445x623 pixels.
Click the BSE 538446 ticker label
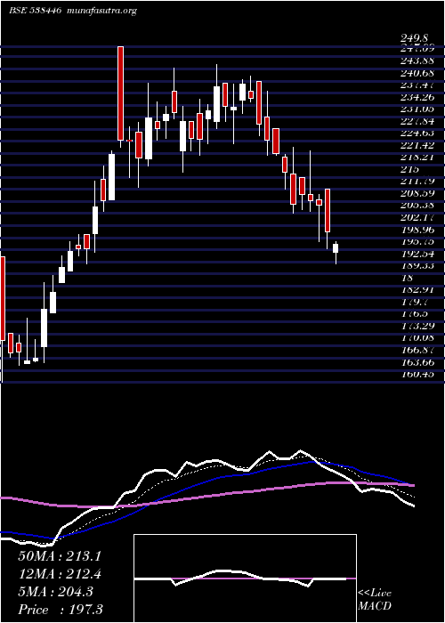(x=35, y=11)
